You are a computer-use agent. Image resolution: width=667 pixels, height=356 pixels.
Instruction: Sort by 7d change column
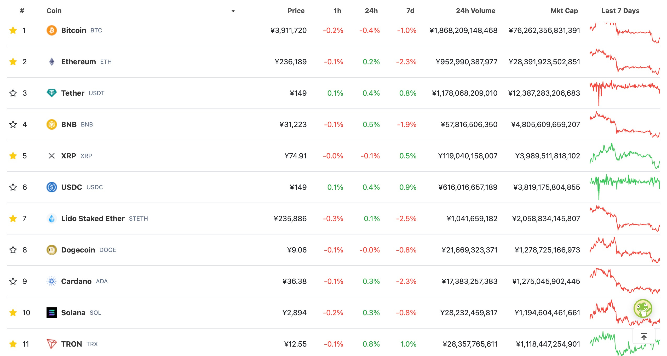410,11
